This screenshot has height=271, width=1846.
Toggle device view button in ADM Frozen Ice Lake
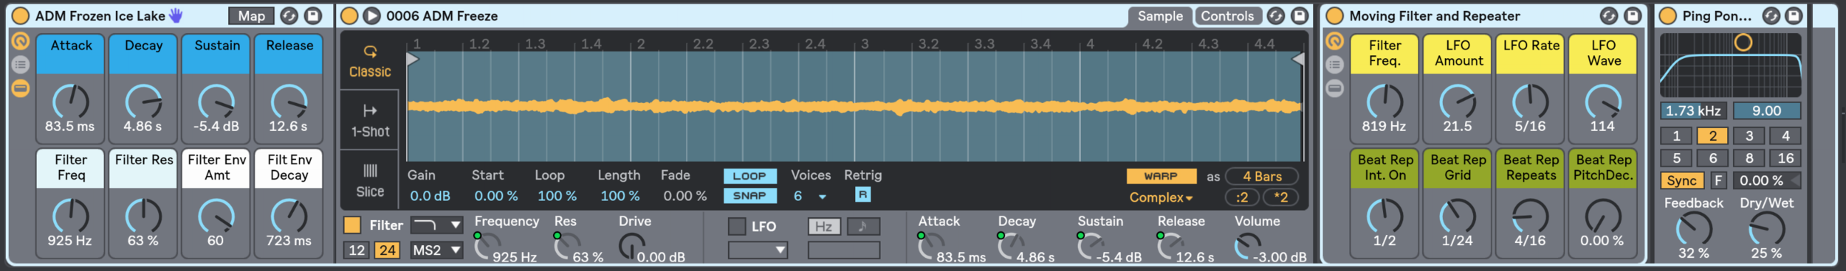pos(21,89)
